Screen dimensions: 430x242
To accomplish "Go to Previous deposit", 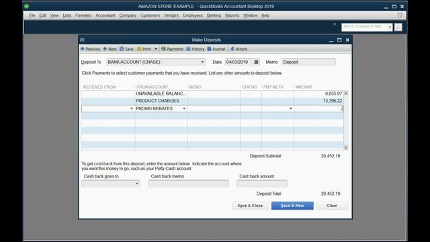I will (x=90, y=49).
